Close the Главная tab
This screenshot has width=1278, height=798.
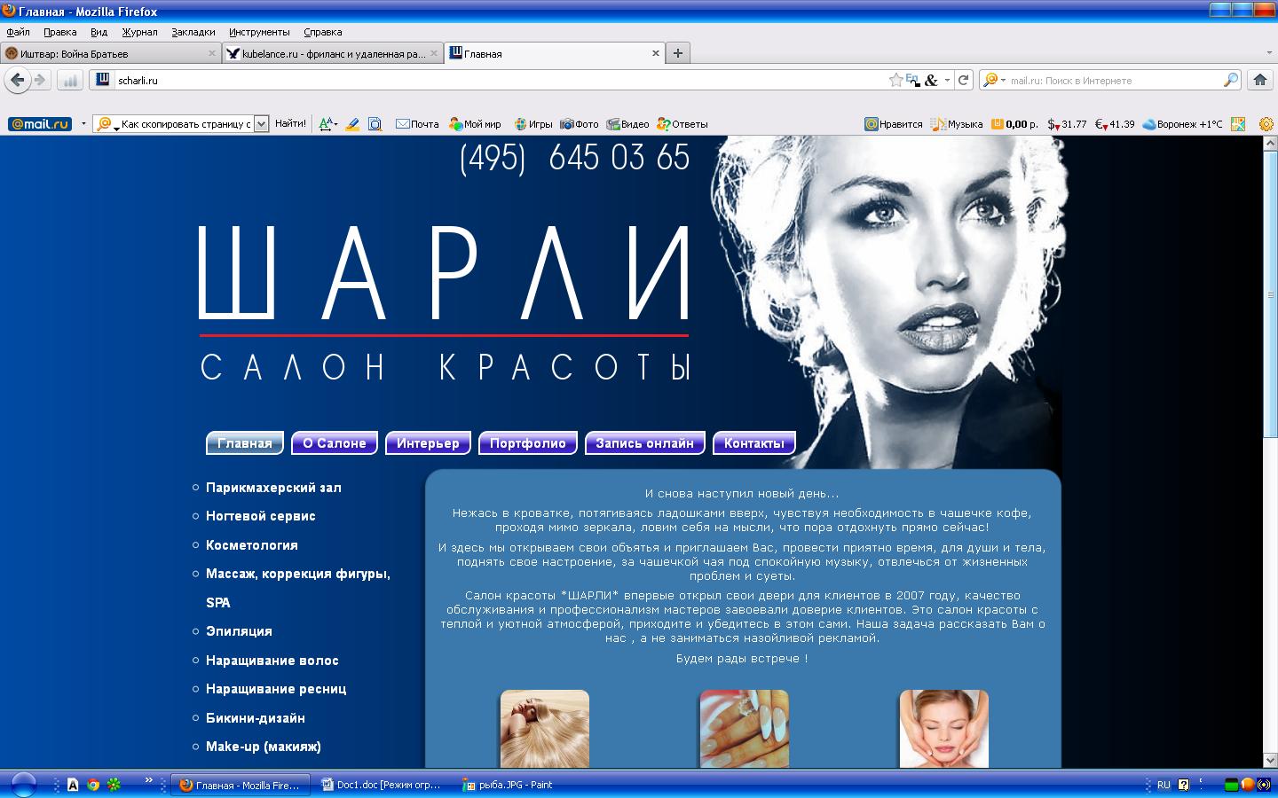point(656,53)
